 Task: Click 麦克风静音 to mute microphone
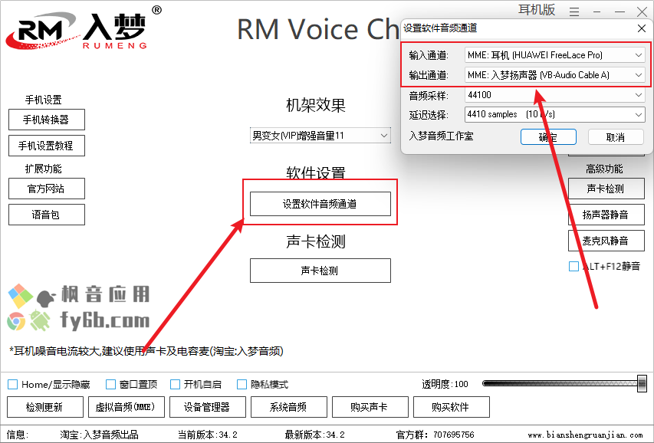(x=606, y=241)
